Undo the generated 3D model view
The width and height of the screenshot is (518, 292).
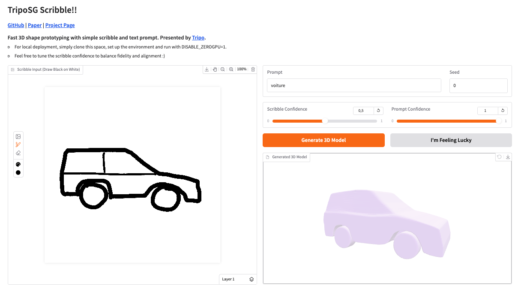[499, 157]
